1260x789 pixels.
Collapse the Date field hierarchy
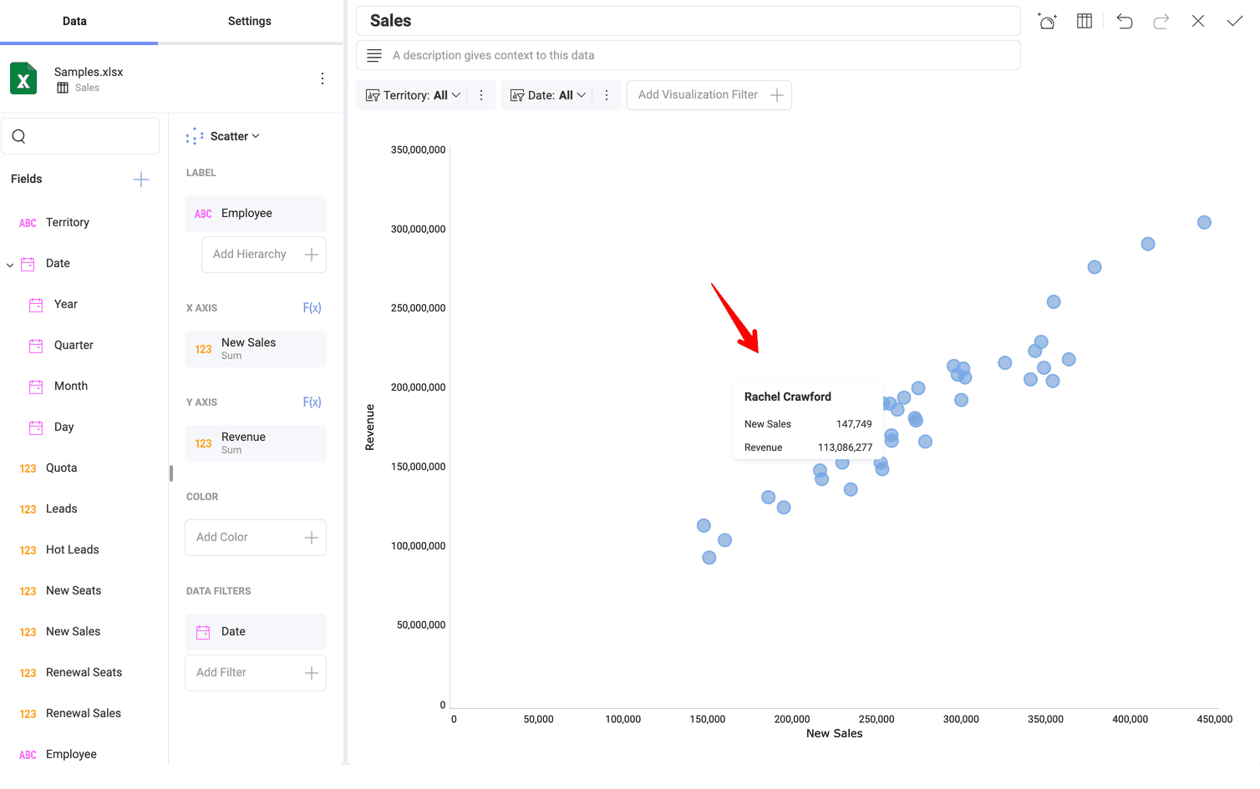pos(10,265)
